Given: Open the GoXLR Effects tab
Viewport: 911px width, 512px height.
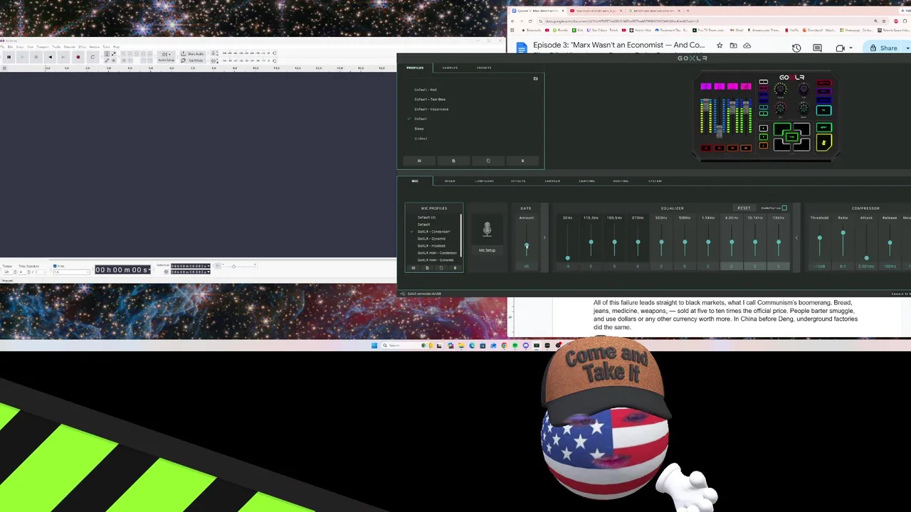Looking at the screenshot, I should [x=518, y=181].
